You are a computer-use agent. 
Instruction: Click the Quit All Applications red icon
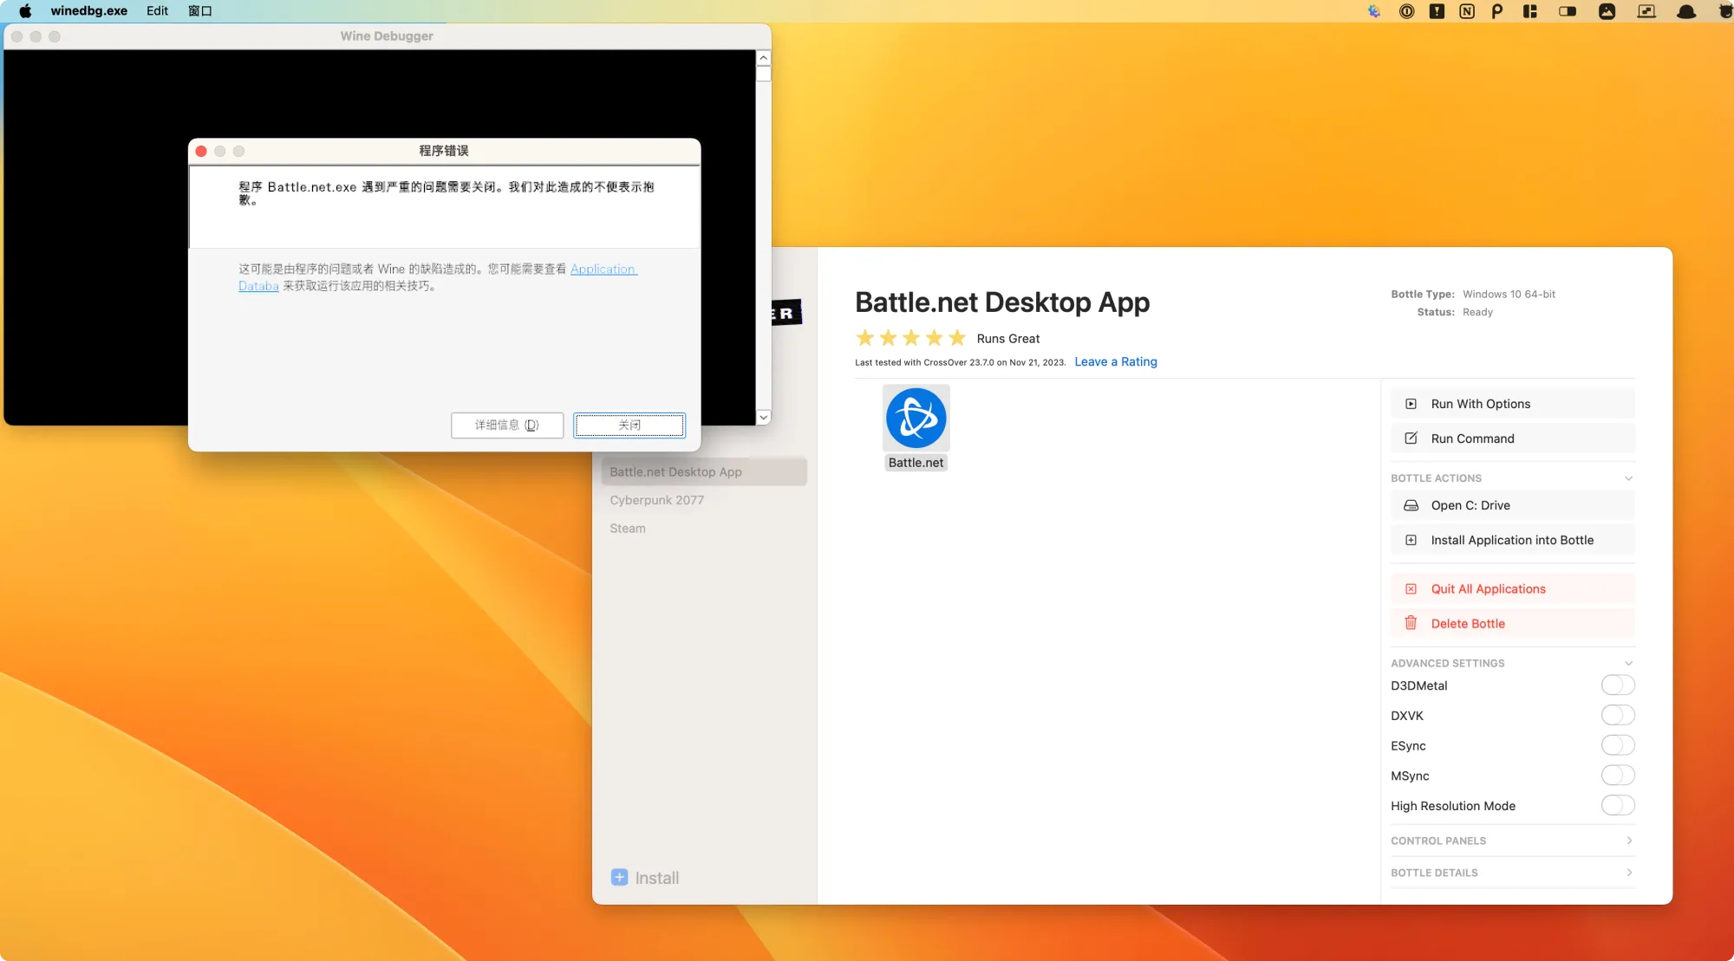pos(1411,589)
